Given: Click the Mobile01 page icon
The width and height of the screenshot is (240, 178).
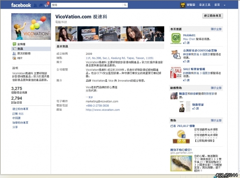Looking at the screenshot, I should click(176, 38).
